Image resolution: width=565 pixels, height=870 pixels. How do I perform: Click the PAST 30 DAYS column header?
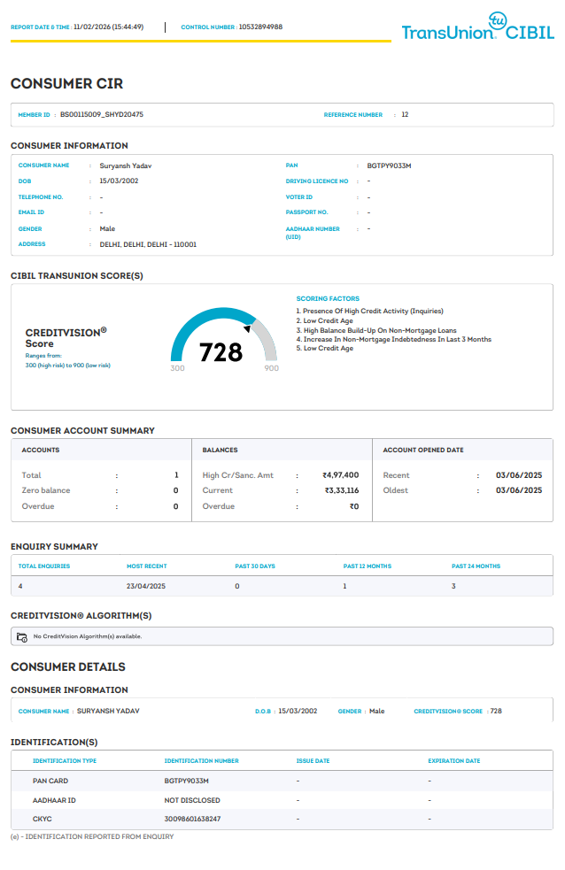255,566
